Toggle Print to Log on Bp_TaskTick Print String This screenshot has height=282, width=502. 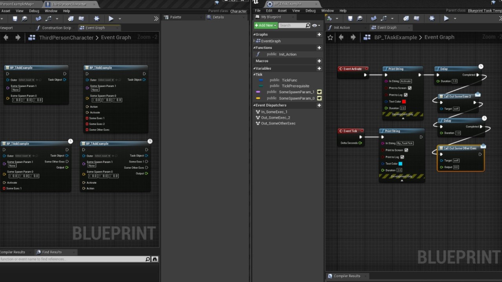[x=402, y=157]
